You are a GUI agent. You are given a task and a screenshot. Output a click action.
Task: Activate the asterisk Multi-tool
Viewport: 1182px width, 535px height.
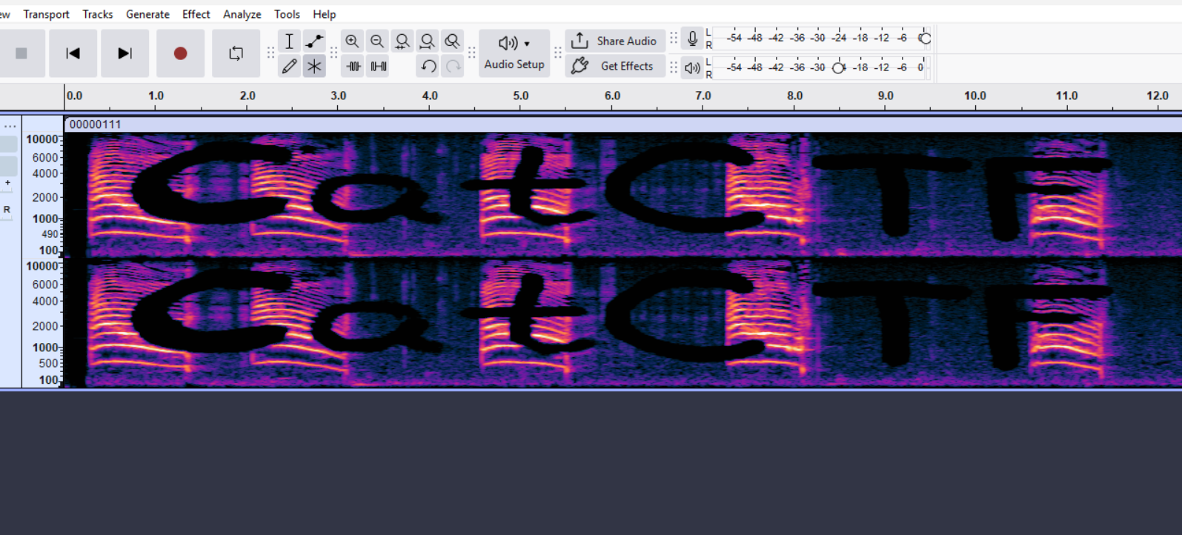click(315, 66)
